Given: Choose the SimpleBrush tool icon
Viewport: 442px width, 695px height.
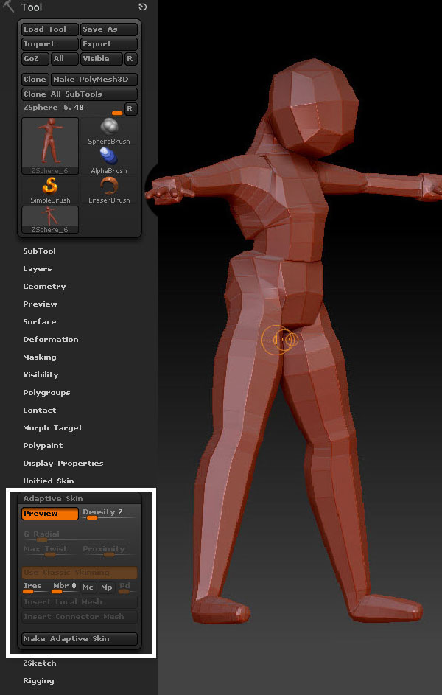Looking at the screenshot, I should click(x=50, y=187).
